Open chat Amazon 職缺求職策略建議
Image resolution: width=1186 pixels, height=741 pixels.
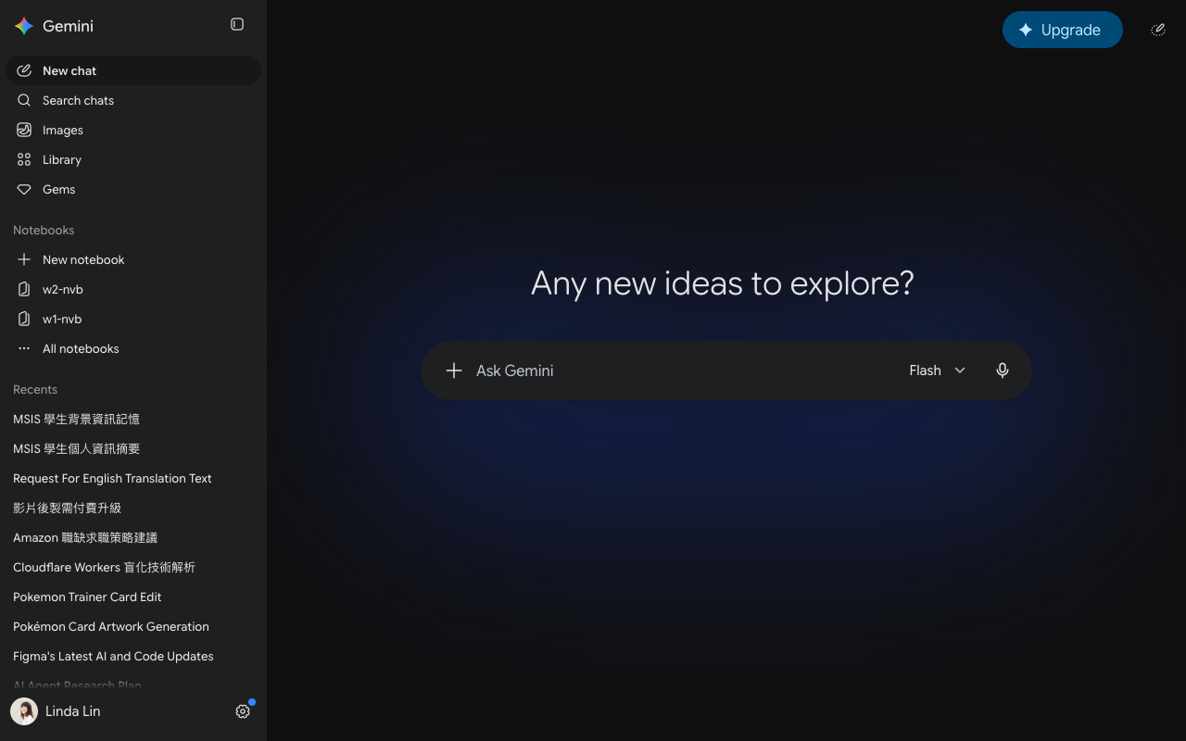pyautogui.click(x=133, y=537)
